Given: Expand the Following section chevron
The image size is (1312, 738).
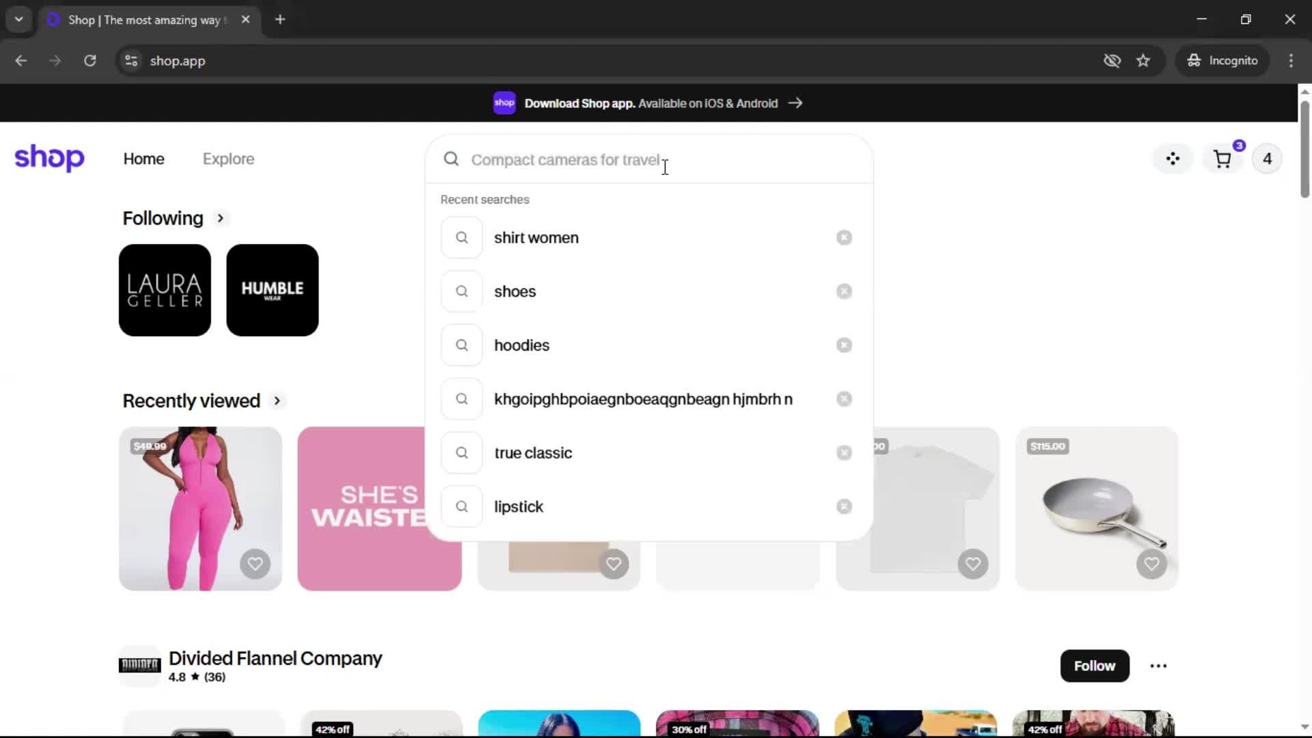Looking at the screenshot, I should (220, 219).
